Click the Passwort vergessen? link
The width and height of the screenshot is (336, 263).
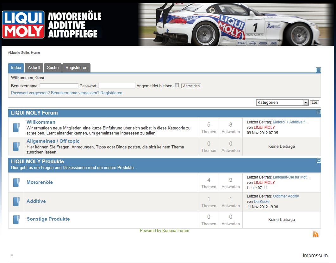pos(30,93)
